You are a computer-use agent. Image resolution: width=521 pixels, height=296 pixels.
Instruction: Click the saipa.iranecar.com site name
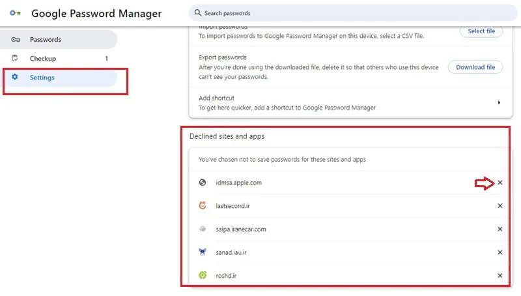click(x=241, y=229)
